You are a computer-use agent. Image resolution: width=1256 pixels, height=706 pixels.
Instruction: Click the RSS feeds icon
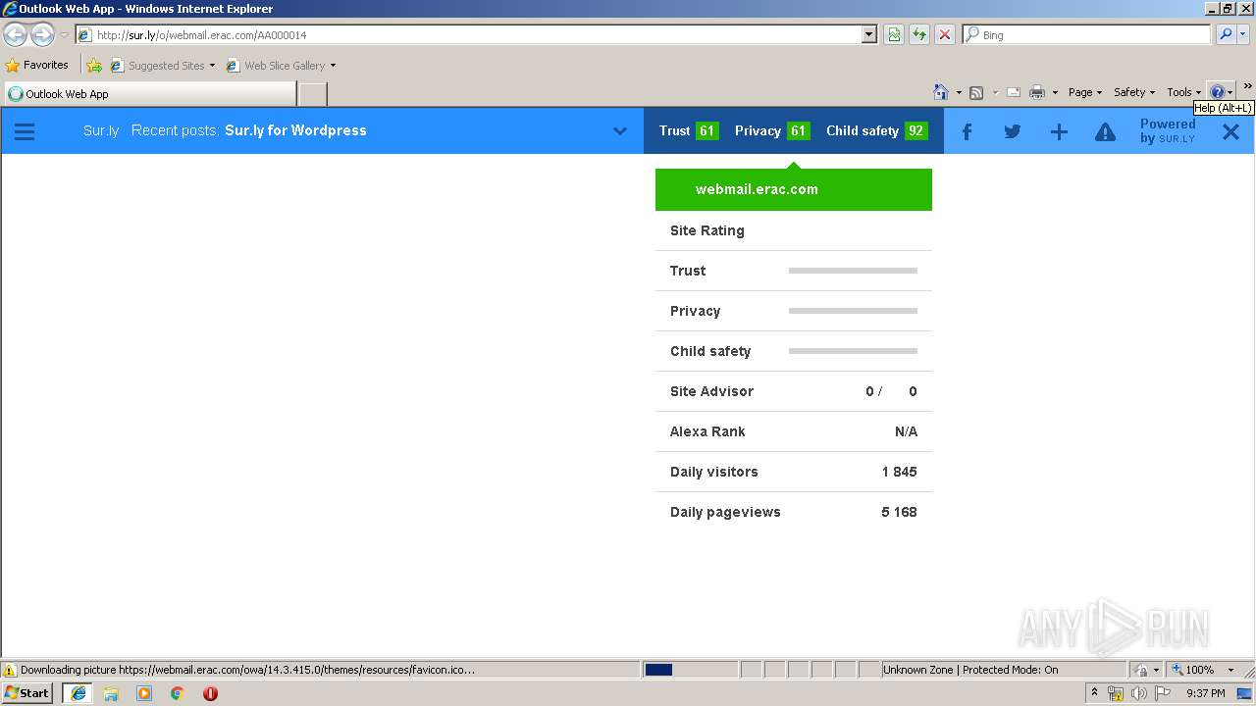pyautogui.click(x=976, y=92)
